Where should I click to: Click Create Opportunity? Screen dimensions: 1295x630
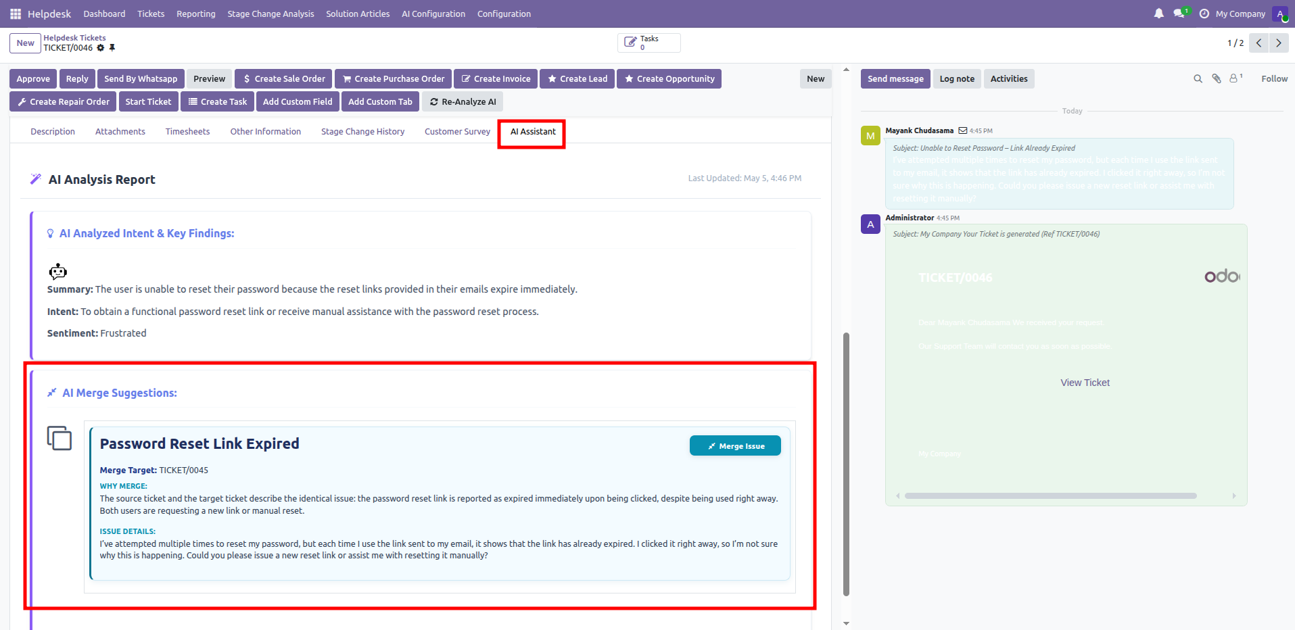[669, 78]
